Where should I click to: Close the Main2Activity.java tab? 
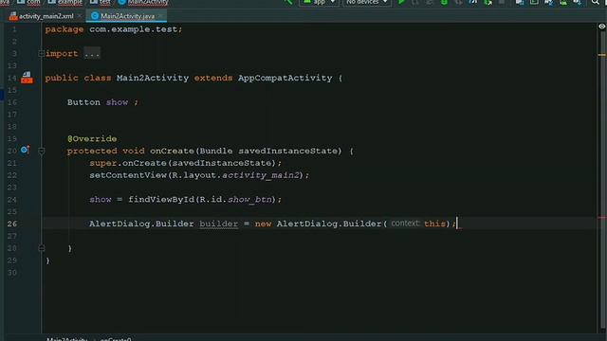[160, 16]
